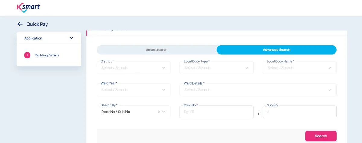Click into the Sub No field

click(x=299, y=112)
